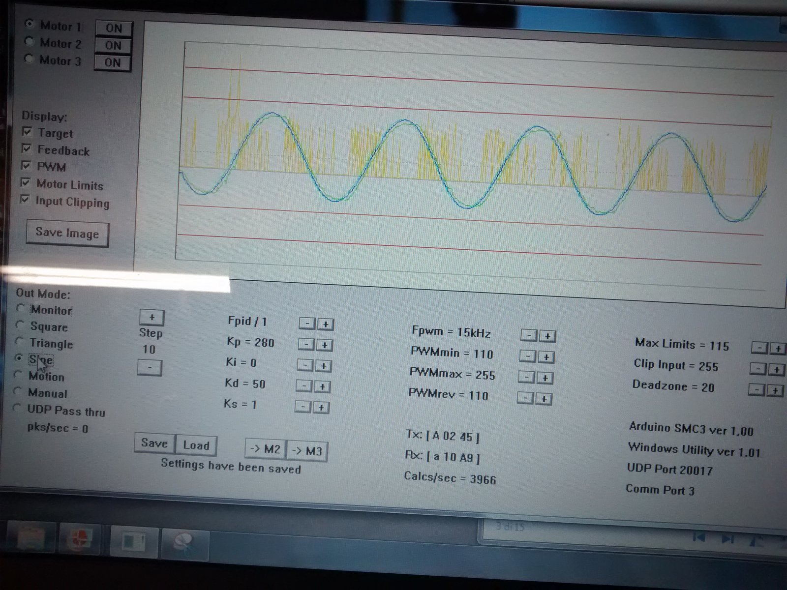Lower Deadzone using the minus button
The image size is (787, 590).
point(757,390)
